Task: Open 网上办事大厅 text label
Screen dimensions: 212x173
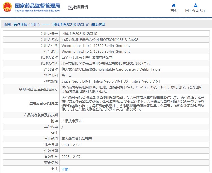Action: coord(195,11)
